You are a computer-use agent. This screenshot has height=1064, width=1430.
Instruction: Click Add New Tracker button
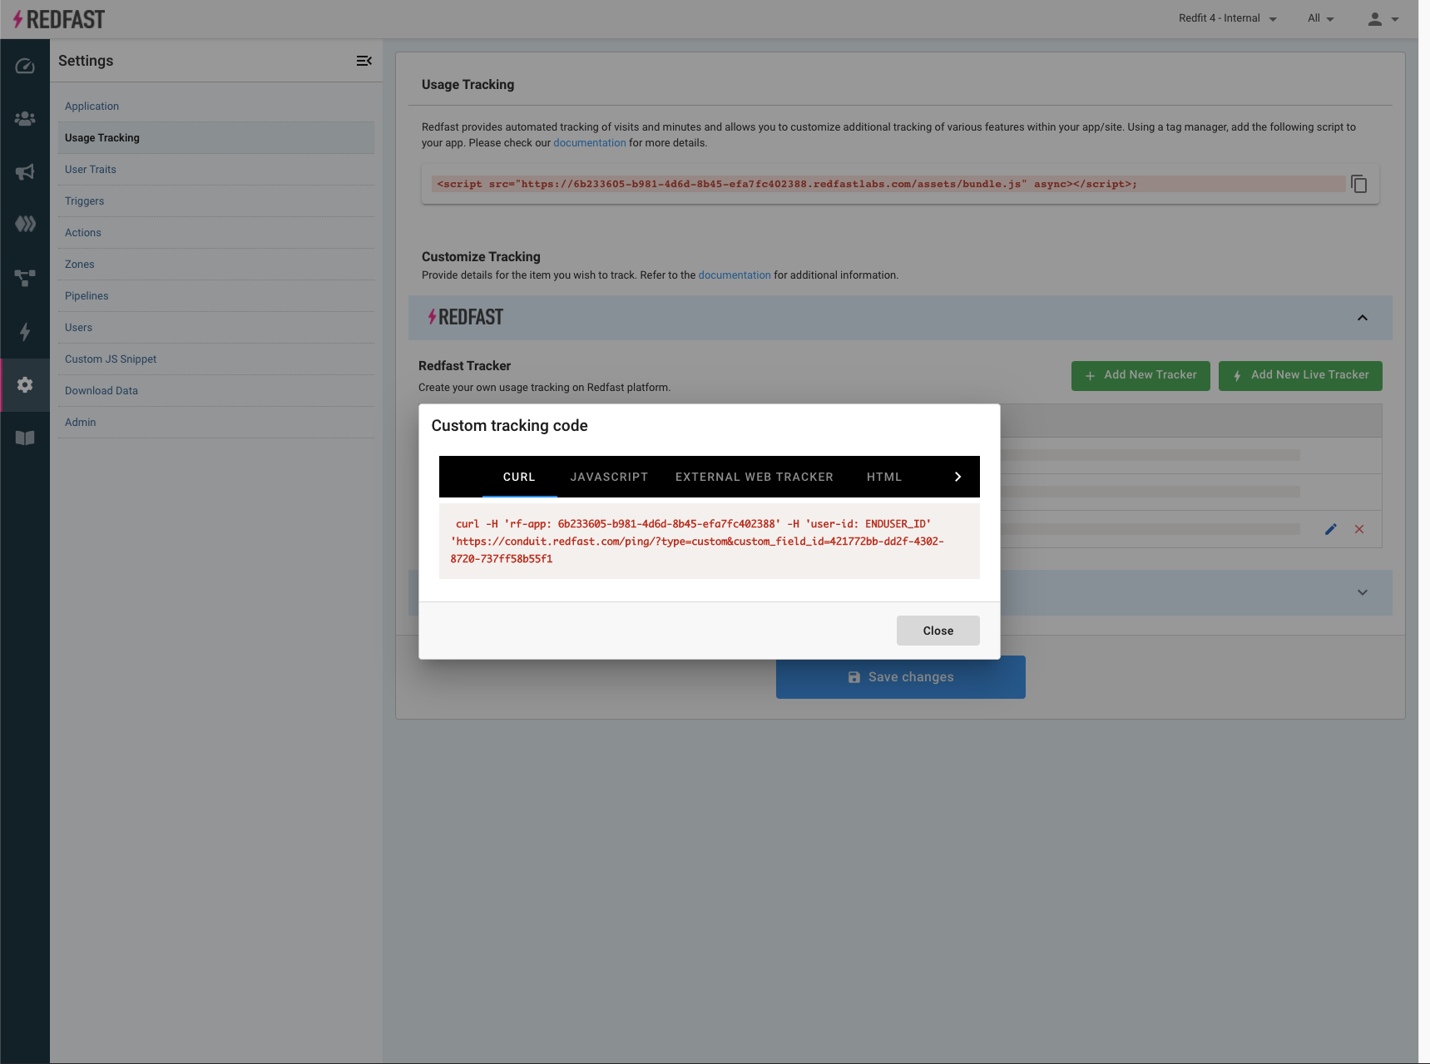coord(1141,375)
